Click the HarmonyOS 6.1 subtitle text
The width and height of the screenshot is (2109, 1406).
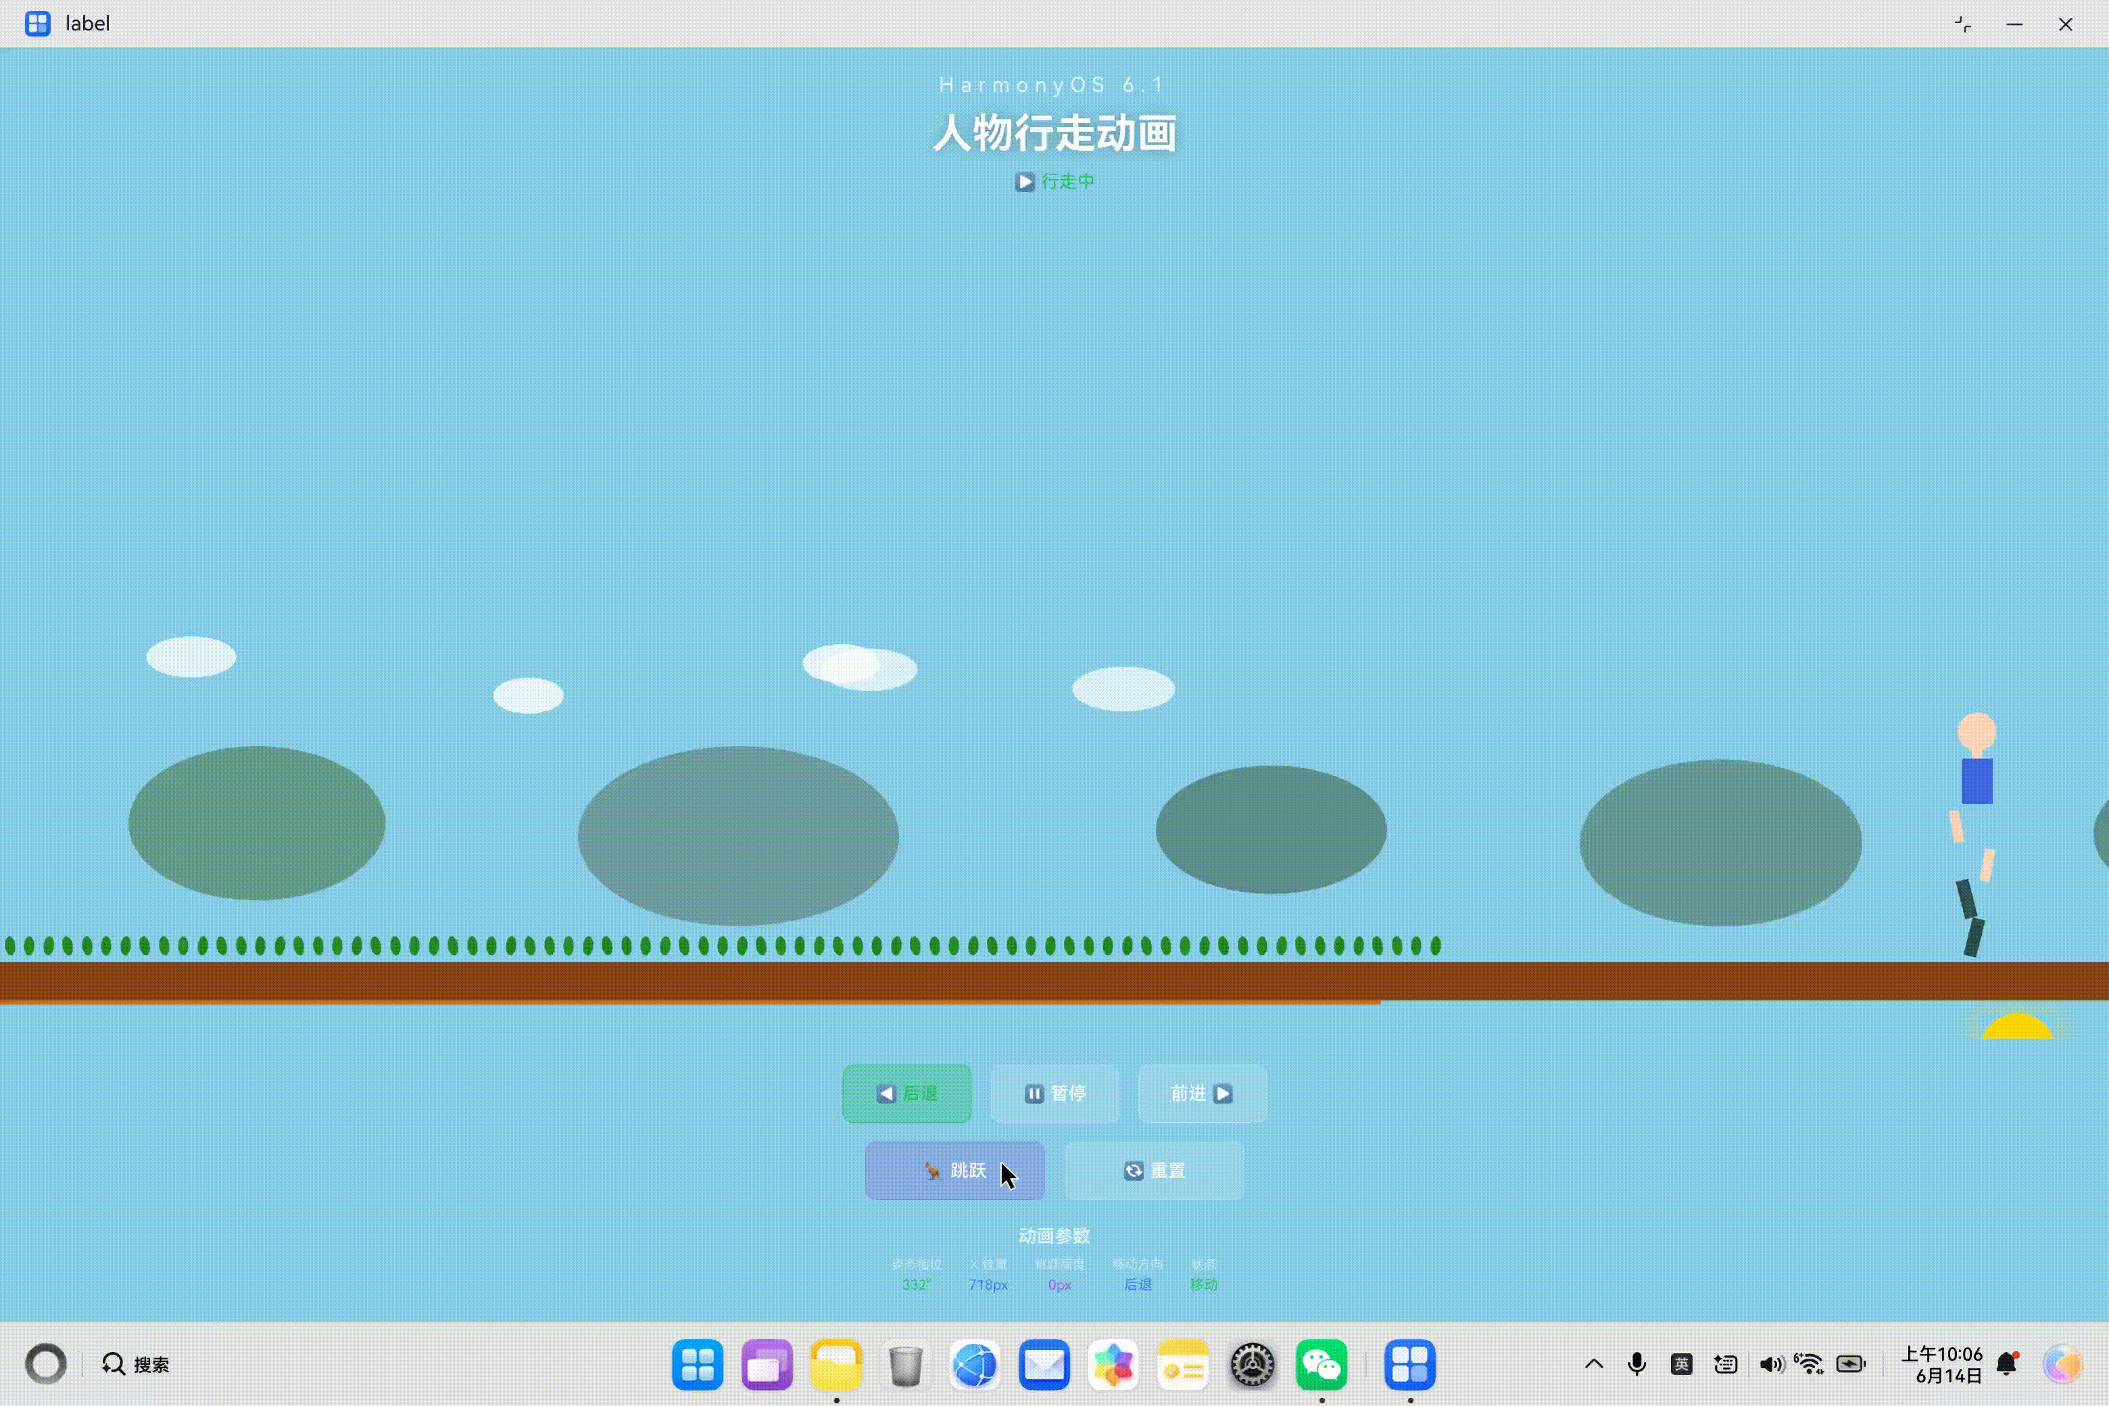[x=1051, y=84]
